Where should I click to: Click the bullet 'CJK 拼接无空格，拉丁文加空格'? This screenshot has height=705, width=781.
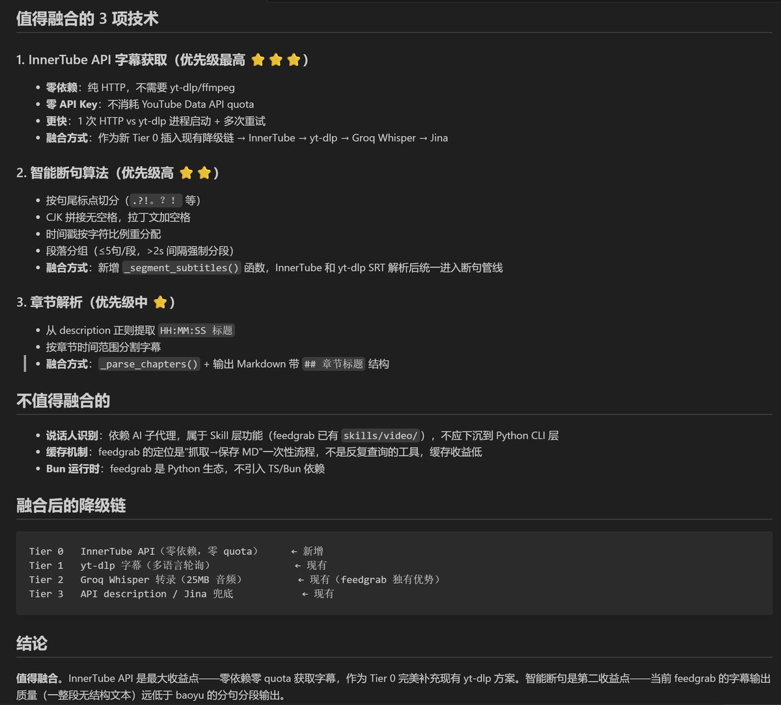118,217
